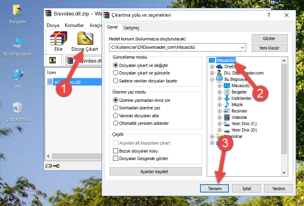Expand the Müzik tree node
The image size is (304, 206).
pyautogui.click(x=219, y=105)
